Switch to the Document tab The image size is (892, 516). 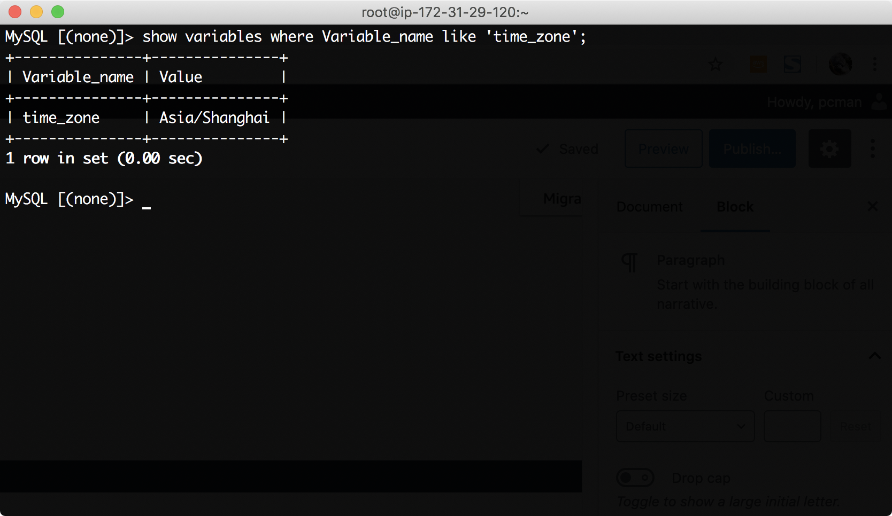(x=649, y=207)
